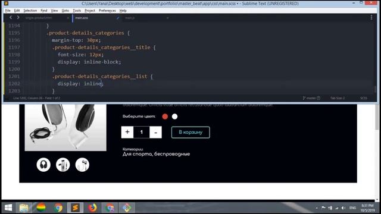This screenshot has height=214, width=381.
Task: Click the main headphones product image
Action: (65, 127)
